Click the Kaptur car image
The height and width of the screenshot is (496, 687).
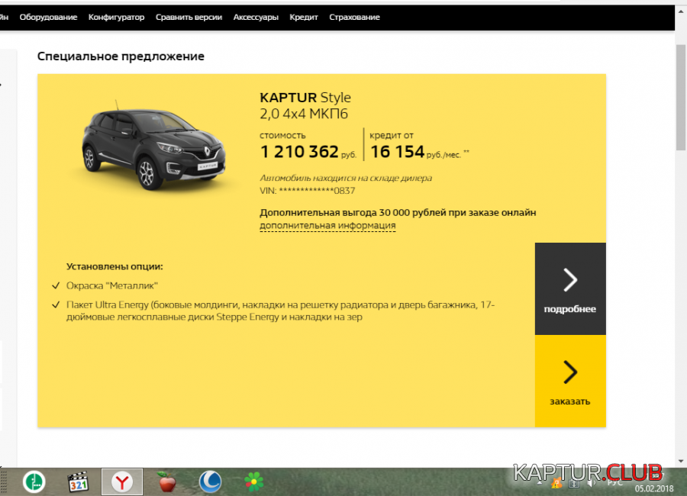tap(153, 147)
